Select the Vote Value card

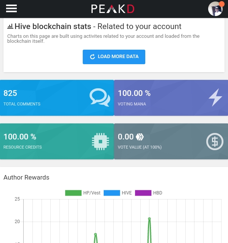click(171, 141)
